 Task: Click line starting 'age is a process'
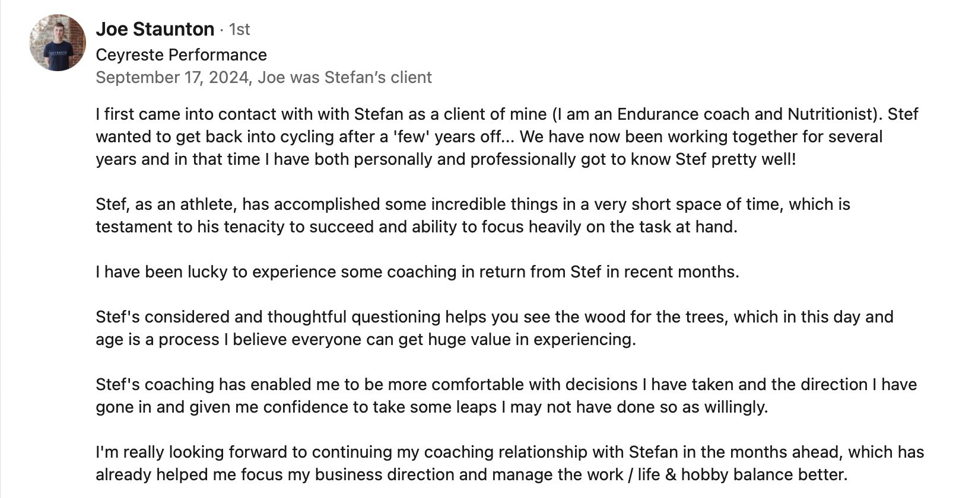coord(366,340)
